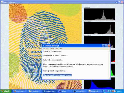Click the green channel histogram graph
124x93 pixels.
113,69
